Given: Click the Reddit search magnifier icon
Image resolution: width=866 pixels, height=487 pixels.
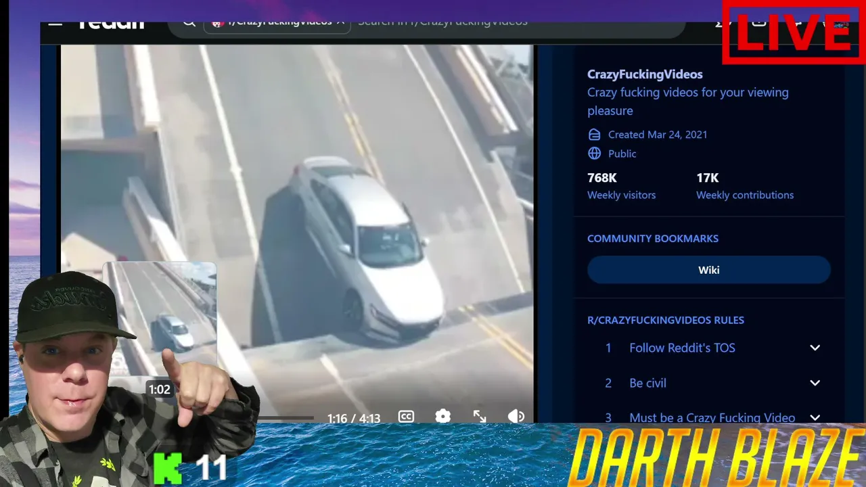Looking at the screenshot, I should (x=189, y=23).
